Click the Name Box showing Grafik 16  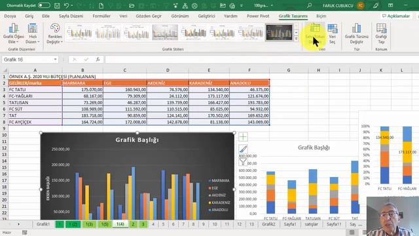pyautogui.click(x=27, y=60)
